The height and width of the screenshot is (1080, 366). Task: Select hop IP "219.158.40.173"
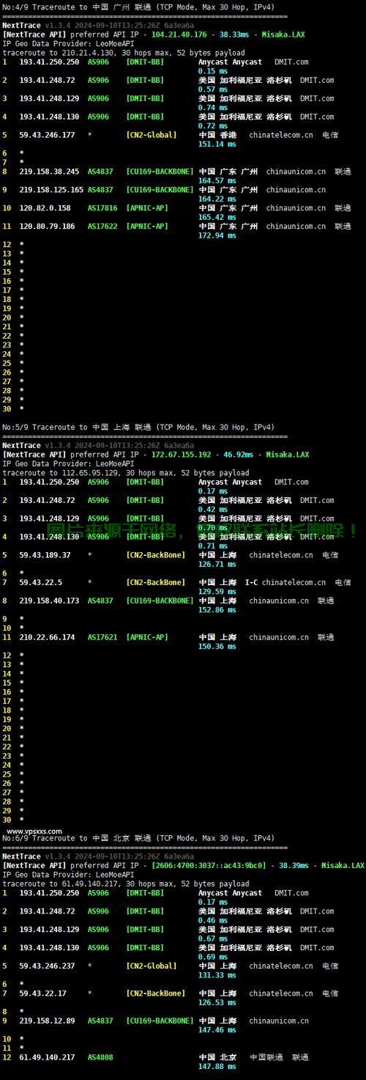pyautogui.click(x=49, y=600)
